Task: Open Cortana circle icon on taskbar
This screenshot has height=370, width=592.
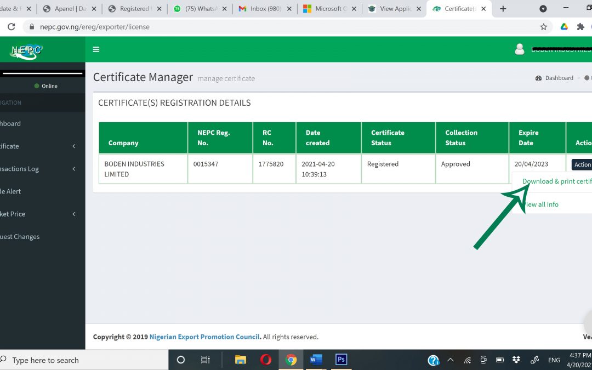Action: point(181,360)
